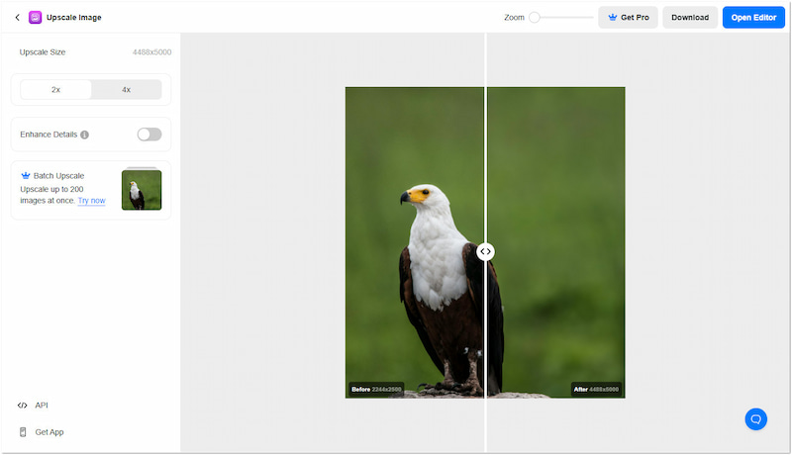Viewport: 792px width, 455px height.
Task: Open the API menu item
Action: 41,406
